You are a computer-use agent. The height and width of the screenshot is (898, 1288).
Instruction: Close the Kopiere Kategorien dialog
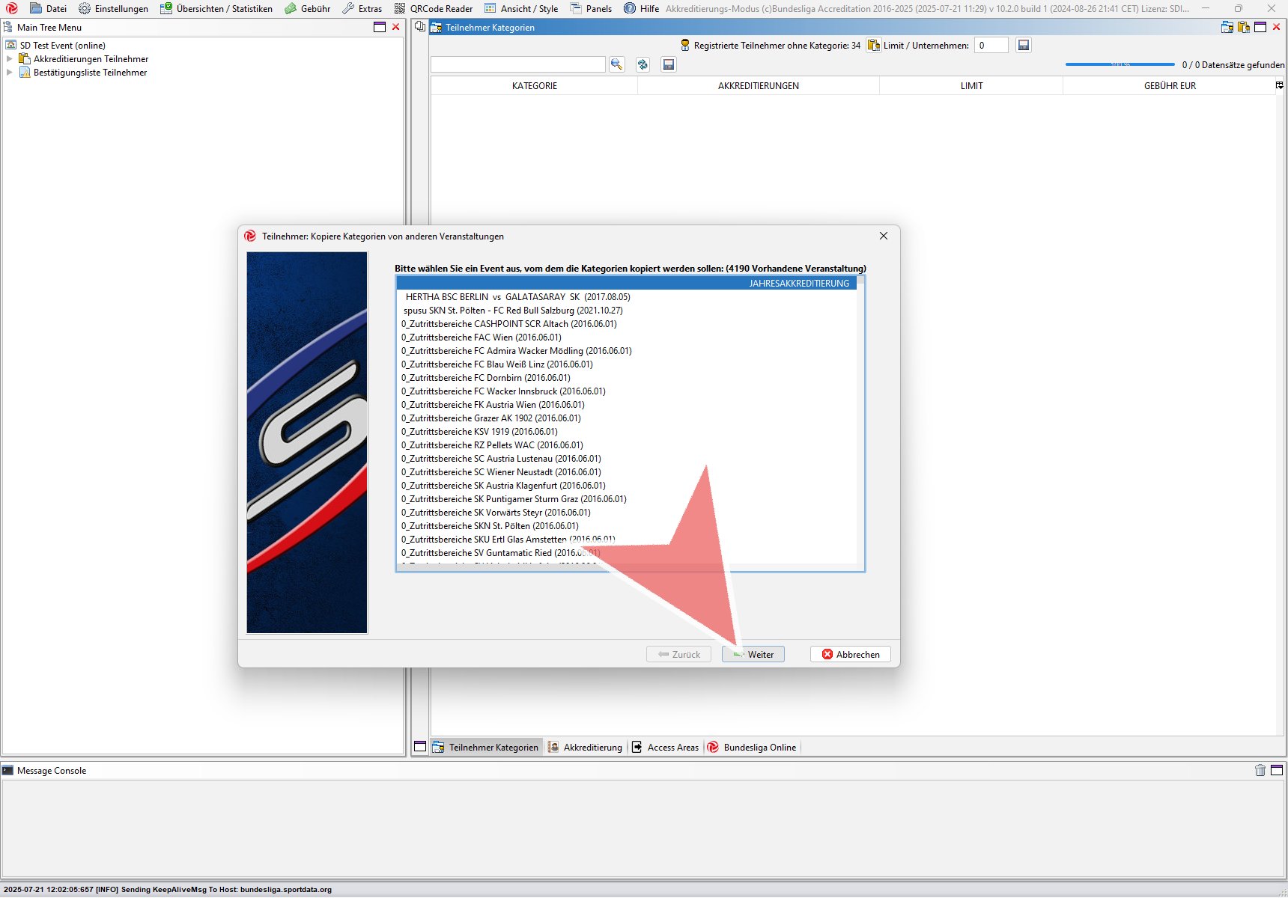[x=884, y=236]
